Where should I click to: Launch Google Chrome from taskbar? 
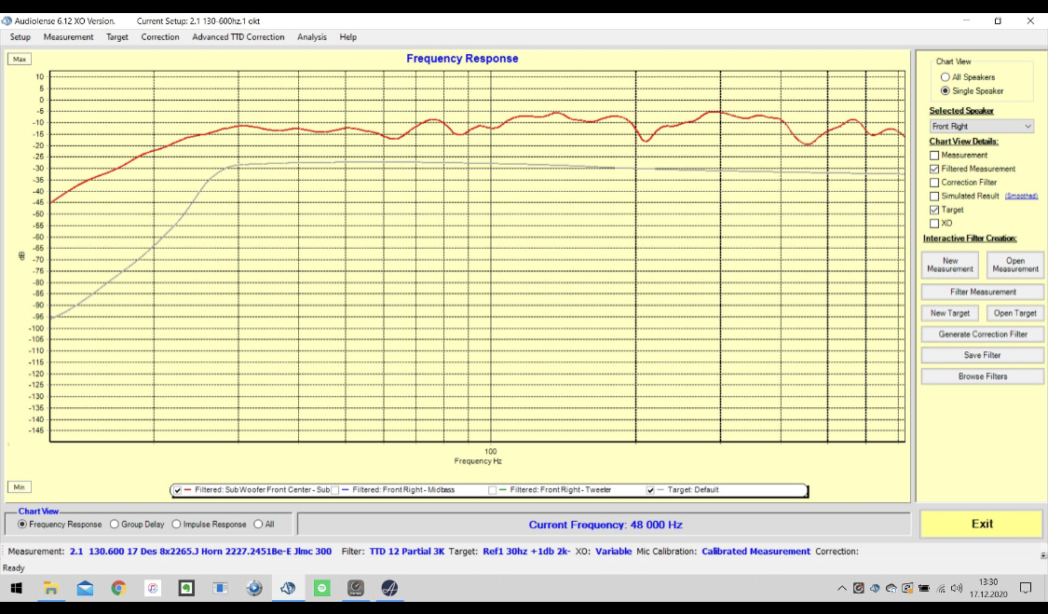pyautogui.click(x=118, y=588)
